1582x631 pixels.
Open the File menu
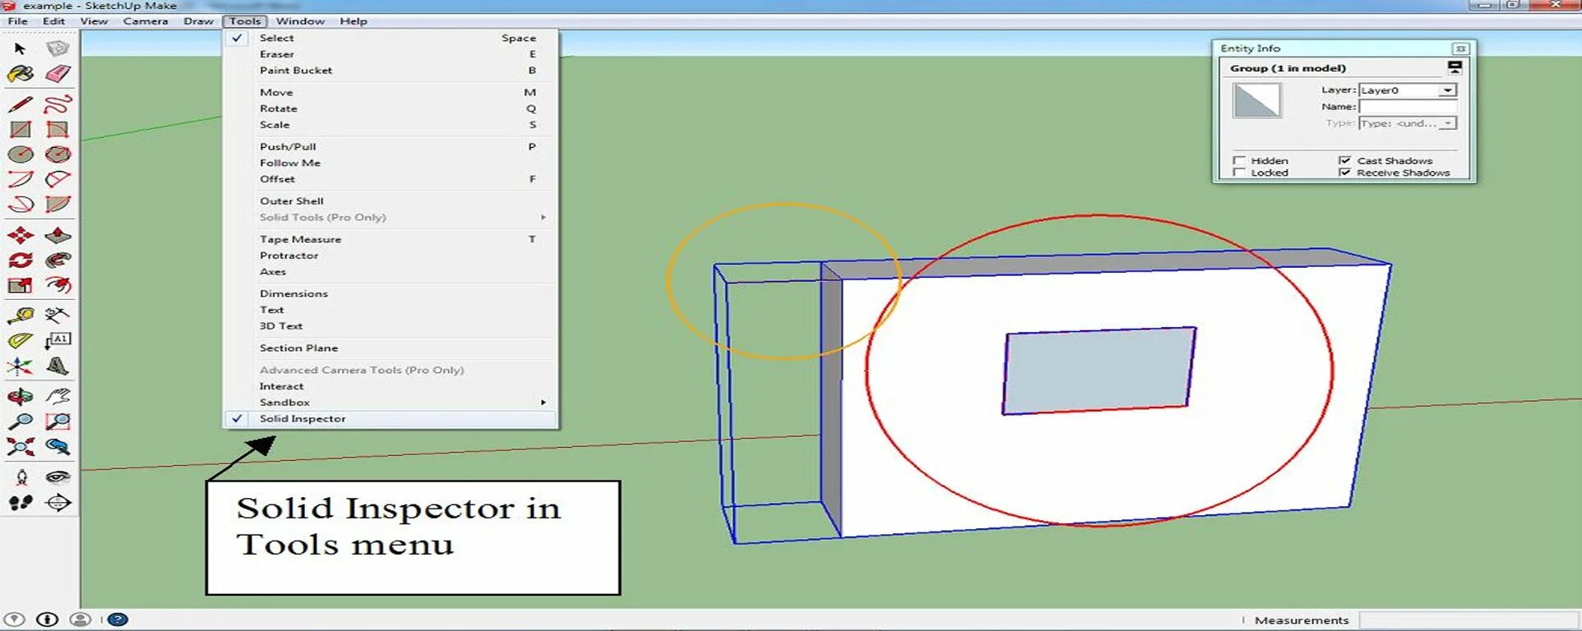[17, 21]
